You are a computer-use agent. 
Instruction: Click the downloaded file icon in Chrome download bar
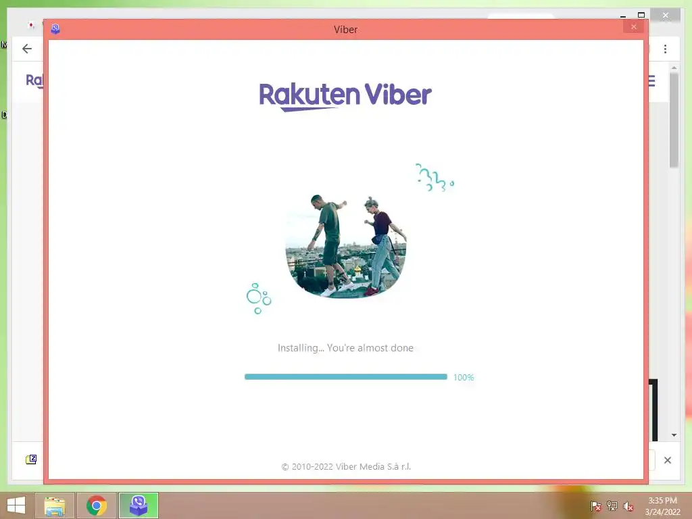point(31,460)
